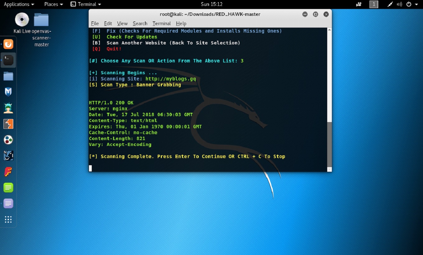Click the http://myblogs.gq URL text
The width and height of the screenshot is (423, 255).
(170, 79)
